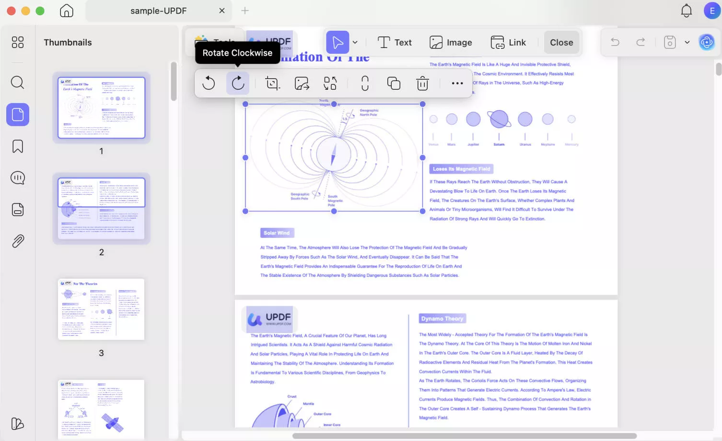Open the Bookmarks sidebar panel

[x=17, y=146]
